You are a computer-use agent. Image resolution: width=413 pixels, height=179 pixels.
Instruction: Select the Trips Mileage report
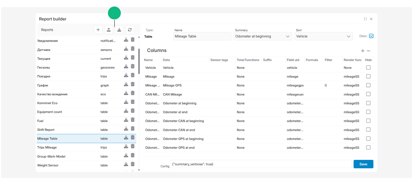pyautogui.click(x=86, y=148)
